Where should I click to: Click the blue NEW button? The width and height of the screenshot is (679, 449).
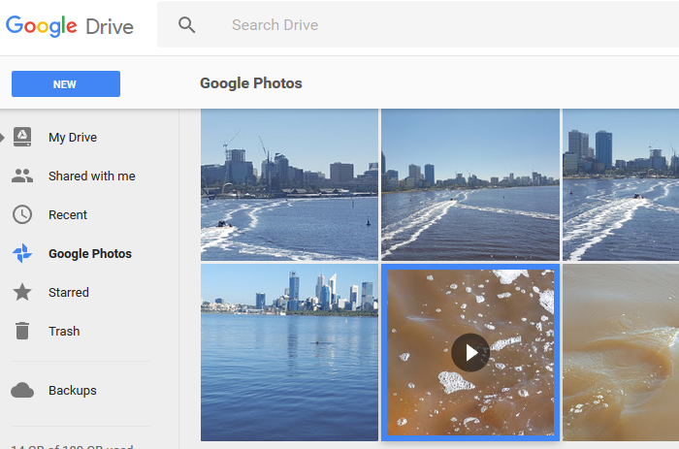pos(66,84)
